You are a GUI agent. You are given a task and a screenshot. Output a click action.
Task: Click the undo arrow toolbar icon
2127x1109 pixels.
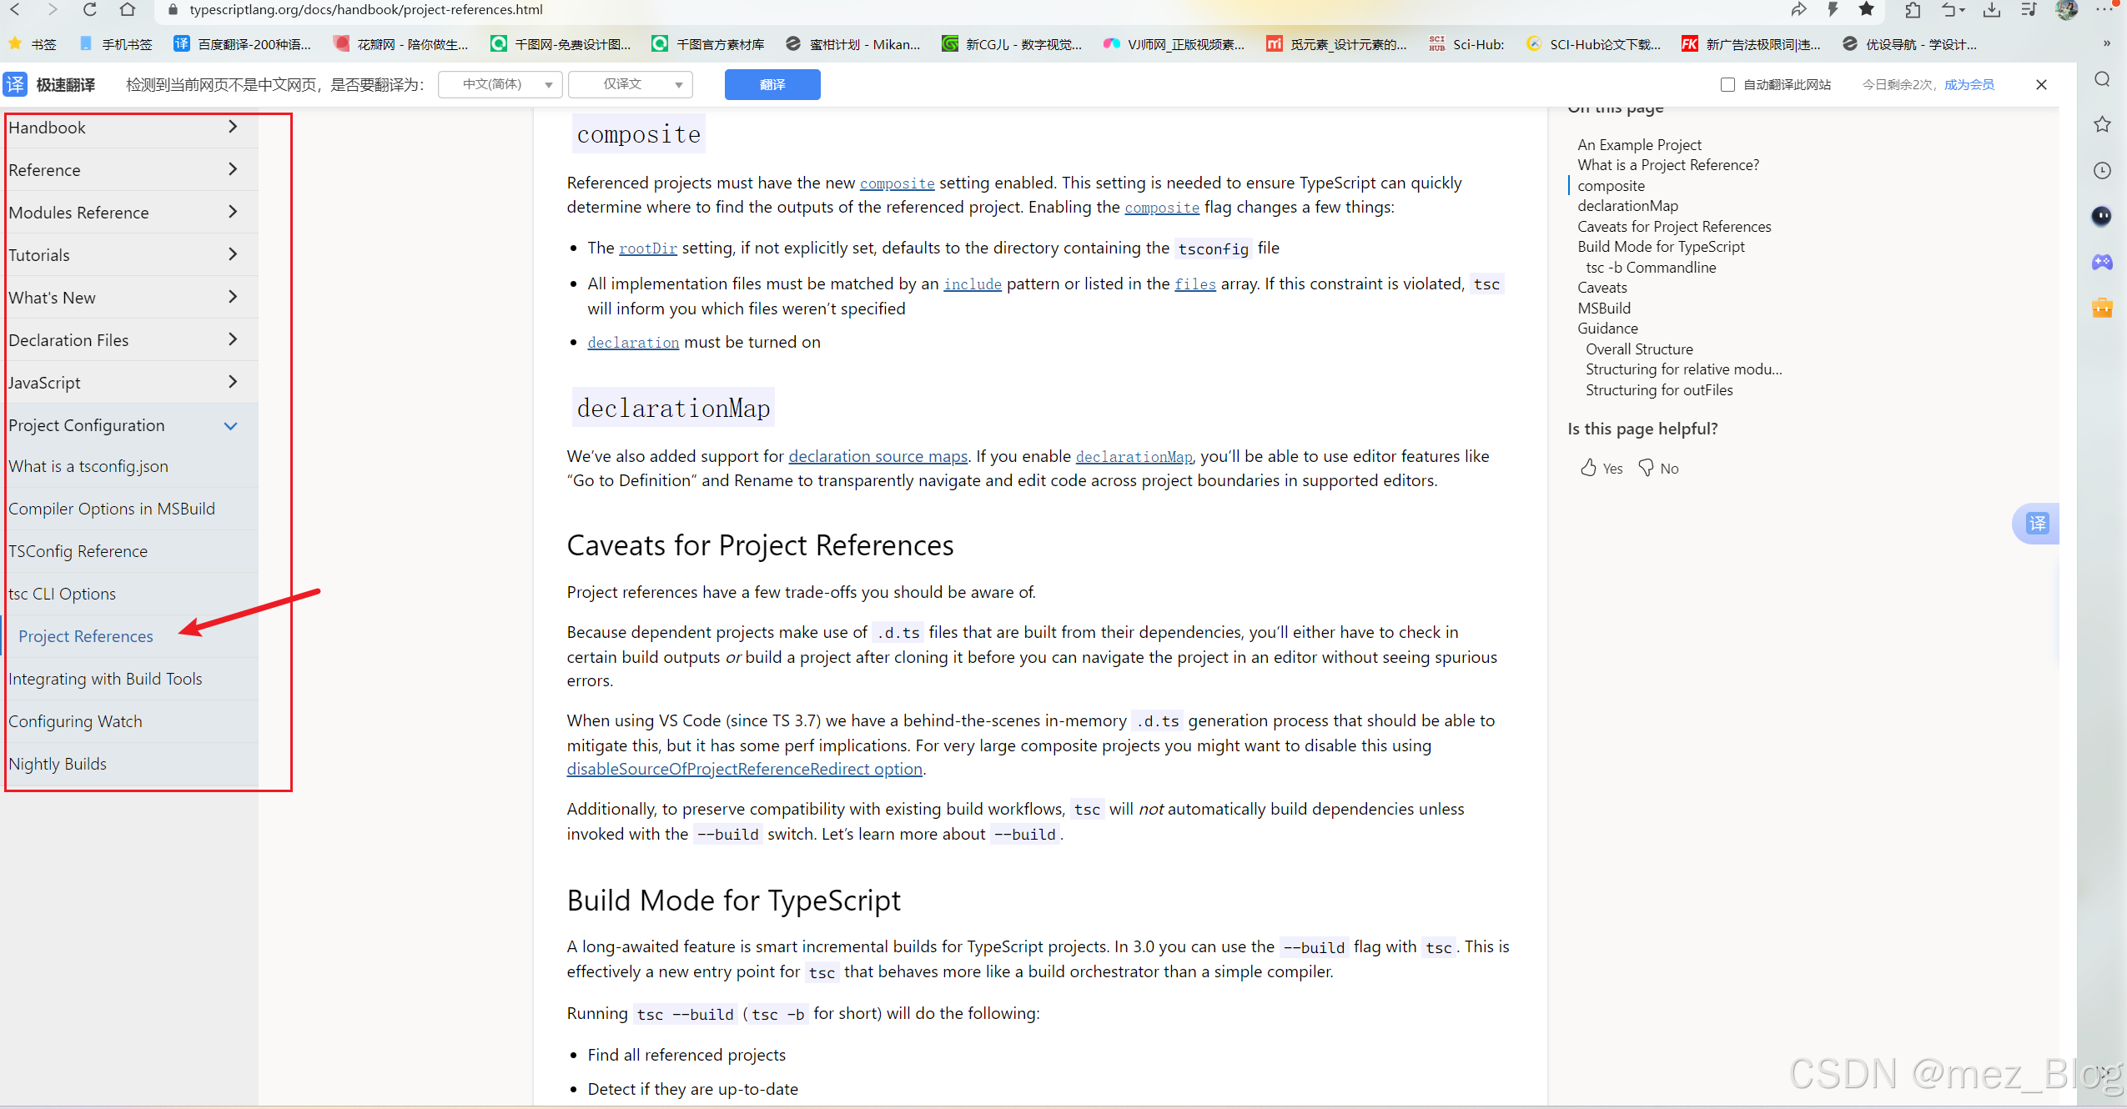pos(1950,9)
